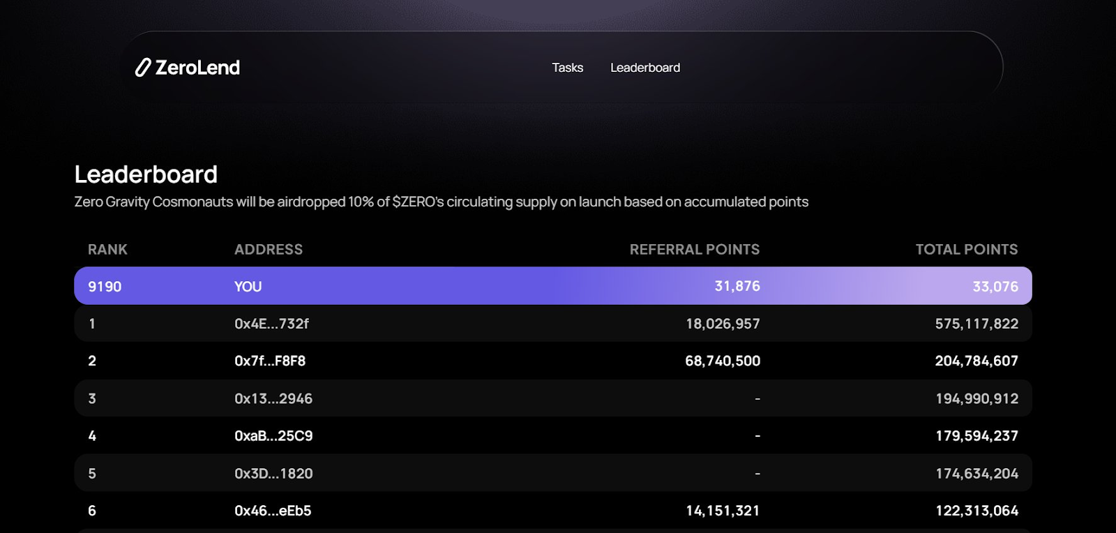Click rank number 2 in the 0x7f...F8F8 row

click(x=92, y=361)
